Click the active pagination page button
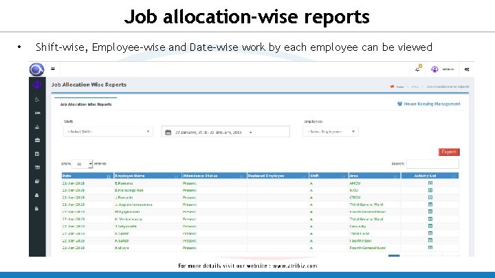This screenshot has height=278, width=495. tap(394, 255)
